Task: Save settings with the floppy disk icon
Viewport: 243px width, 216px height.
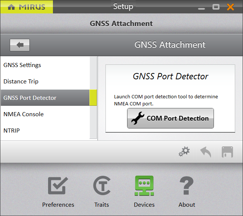Action: coord(227,152)
